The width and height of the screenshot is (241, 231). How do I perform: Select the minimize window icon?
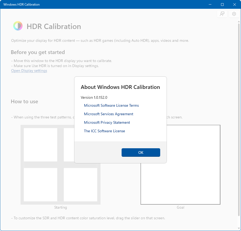pyautogui.click(x=210, y=5)
